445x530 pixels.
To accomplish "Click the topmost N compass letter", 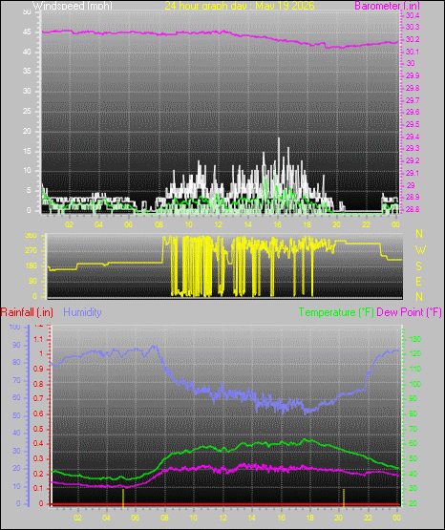I will pyautogui.click(x=419, y=234).
